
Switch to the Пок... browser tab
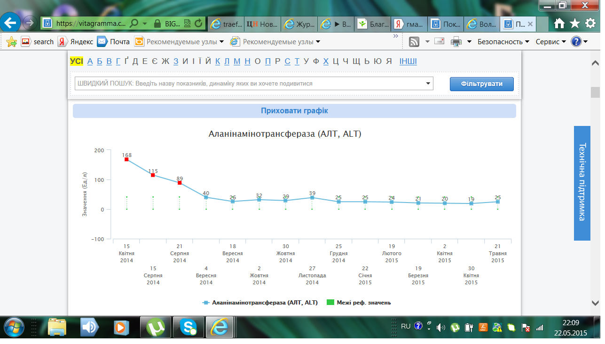446,23
